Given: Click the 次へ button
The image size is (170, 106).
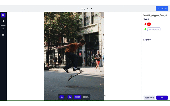Looking at the screenshot, I should tap(162, 98).
